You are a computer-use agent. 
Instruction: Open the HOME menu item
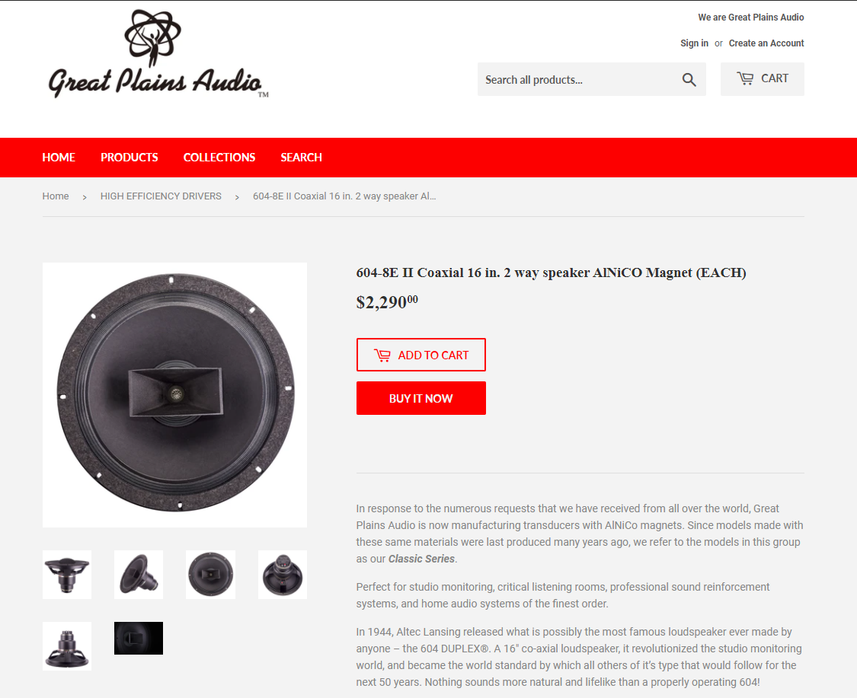click(x=59, y=158)
